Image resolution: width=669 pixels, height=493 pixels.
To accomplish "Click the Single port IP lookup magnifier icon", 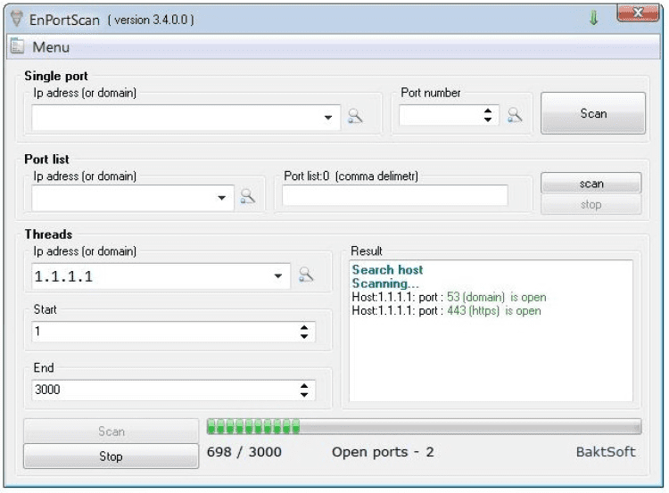I will pyautogui.click(x=355, y=116).
